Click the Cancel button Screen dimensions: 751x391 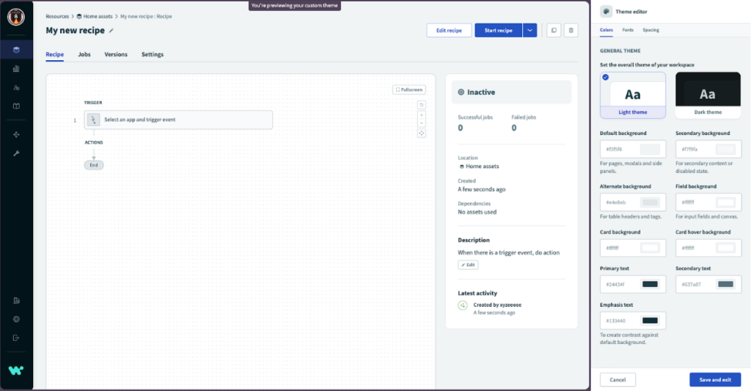coord(618,379)
